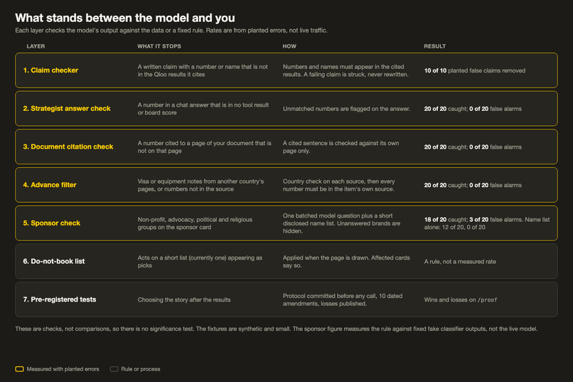Click the RESULT column header
Screen dimensions: 573x382
(x=434, y=46)
